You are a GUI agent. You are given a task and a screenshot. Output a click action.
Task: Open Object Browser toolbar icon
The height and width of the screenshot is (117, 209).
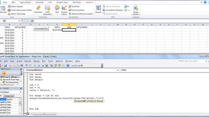pyautogui.click(x=59, y=66)
